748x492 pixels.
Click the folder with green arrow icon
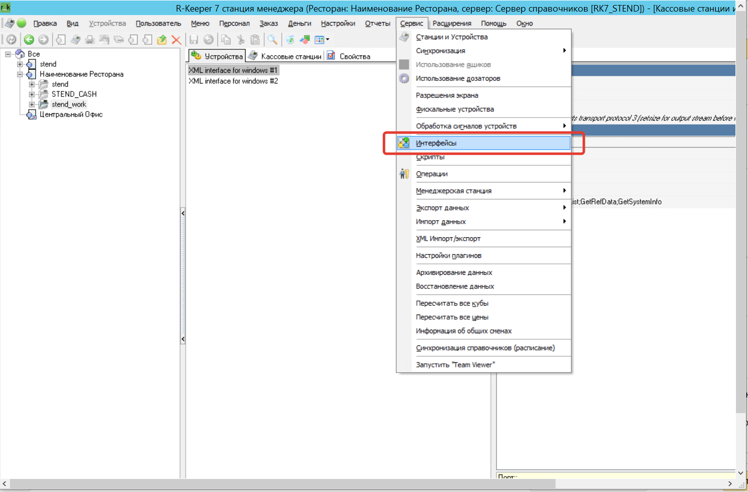click(162, 40)
